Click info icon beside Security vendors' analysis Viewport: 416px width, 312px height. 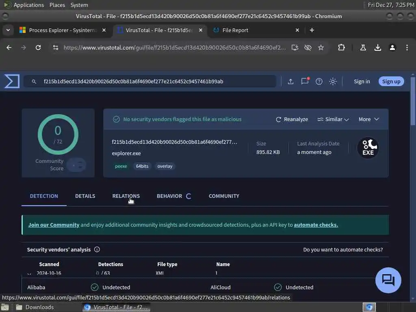point(97,249)
